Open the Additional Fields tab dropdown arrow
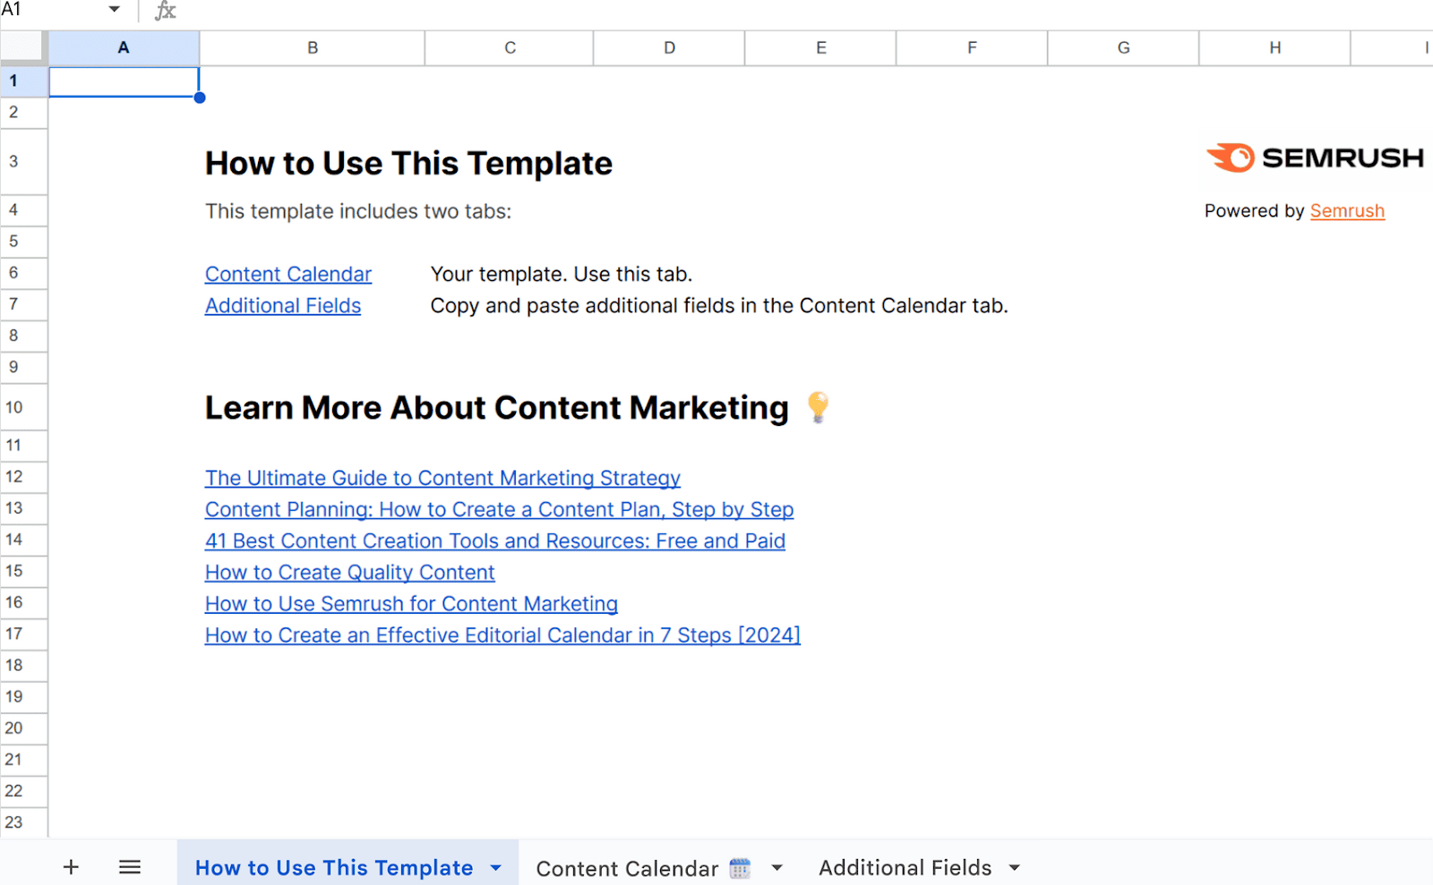 [1014, 866]
